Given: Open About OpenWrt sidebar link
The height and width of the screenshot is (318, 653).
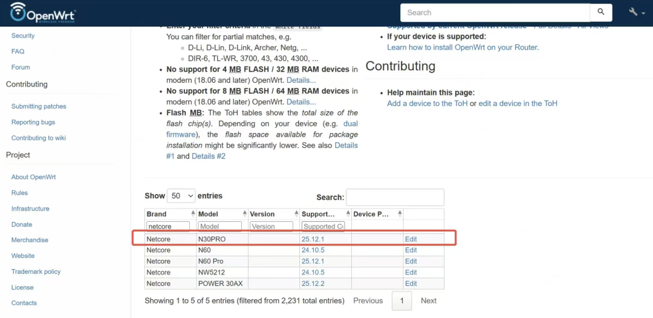Looking at the screenshot, I should 33,177.
